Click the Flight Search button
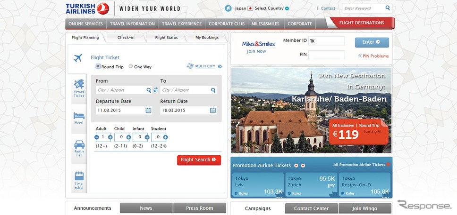The height and width of the screenshot is (215, 457). (x=199, y=160)
